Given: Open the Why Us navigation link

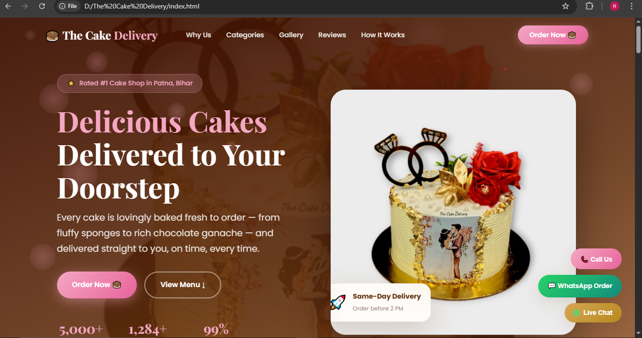Looking at the screenshot, I should pyautogui.click(x=199, y=35).
